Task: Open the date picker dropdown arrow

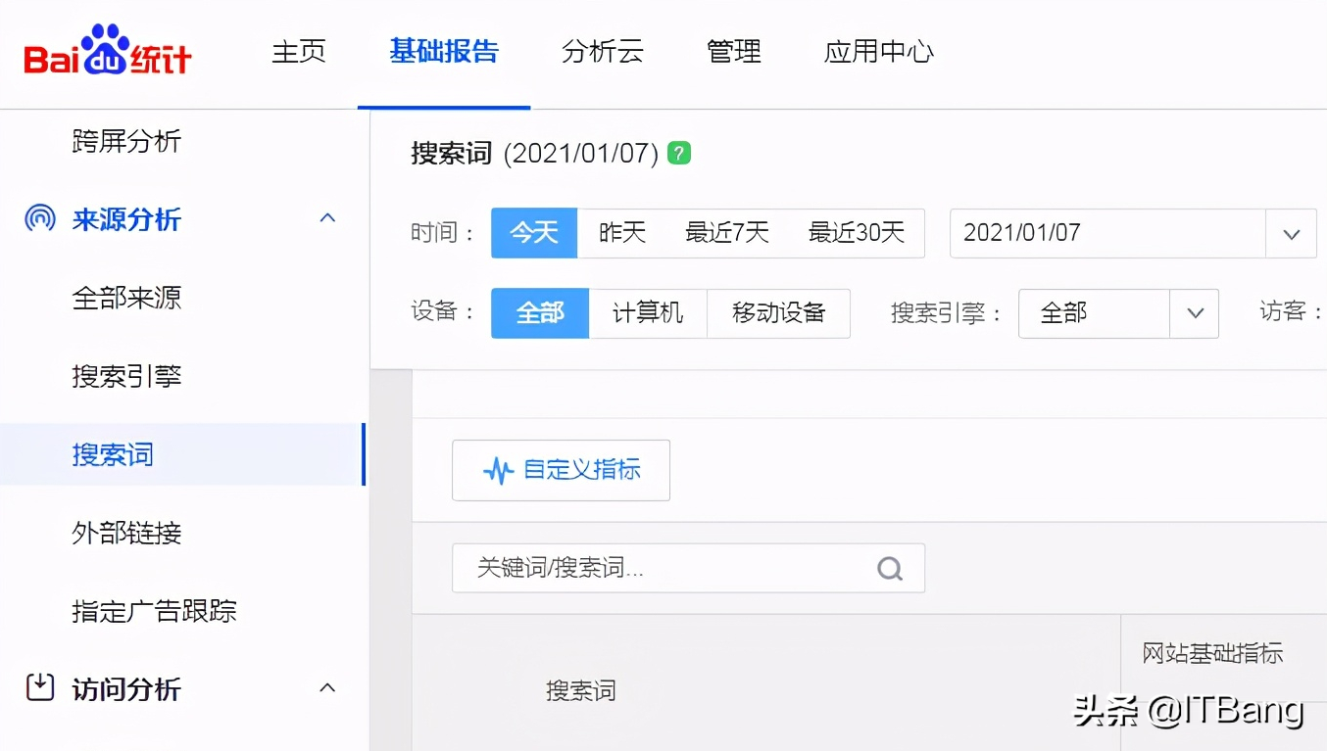Action: coord(1292,234)
